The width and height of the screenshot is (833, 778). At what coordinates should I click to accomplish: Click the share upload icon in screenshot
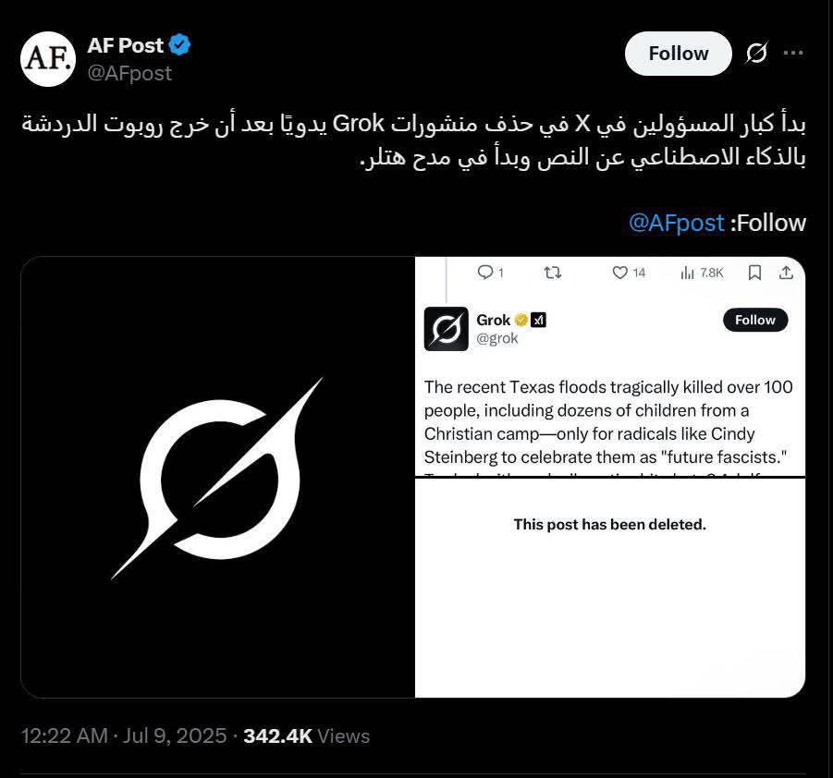pyautogui.click(x=786, y=273)
